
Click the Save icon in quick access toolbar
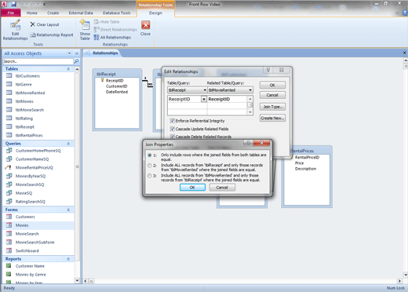[13, 4]
